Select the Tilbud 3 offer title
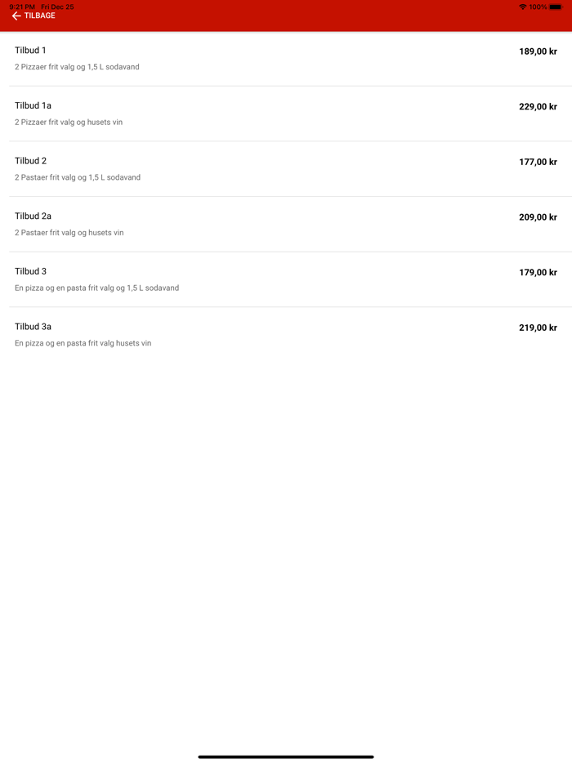Viewport: 572px width, 763px height. [x=30, y=271]
